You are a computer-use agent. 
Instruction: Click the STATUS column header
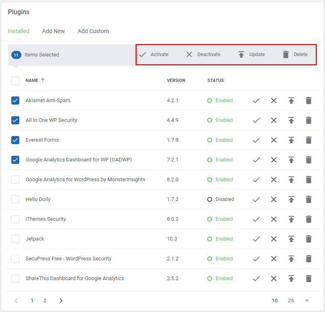pyautogui.click(x=216, y=80)
